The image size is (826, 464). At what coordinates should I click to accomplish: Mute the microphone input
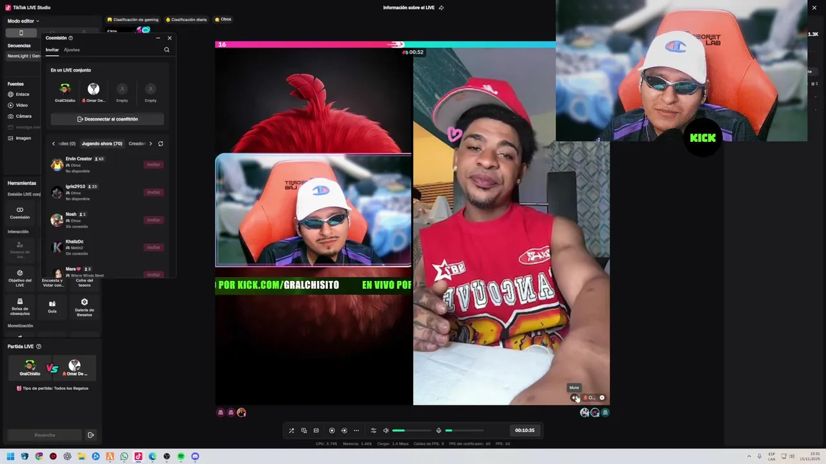click(439, 430)
